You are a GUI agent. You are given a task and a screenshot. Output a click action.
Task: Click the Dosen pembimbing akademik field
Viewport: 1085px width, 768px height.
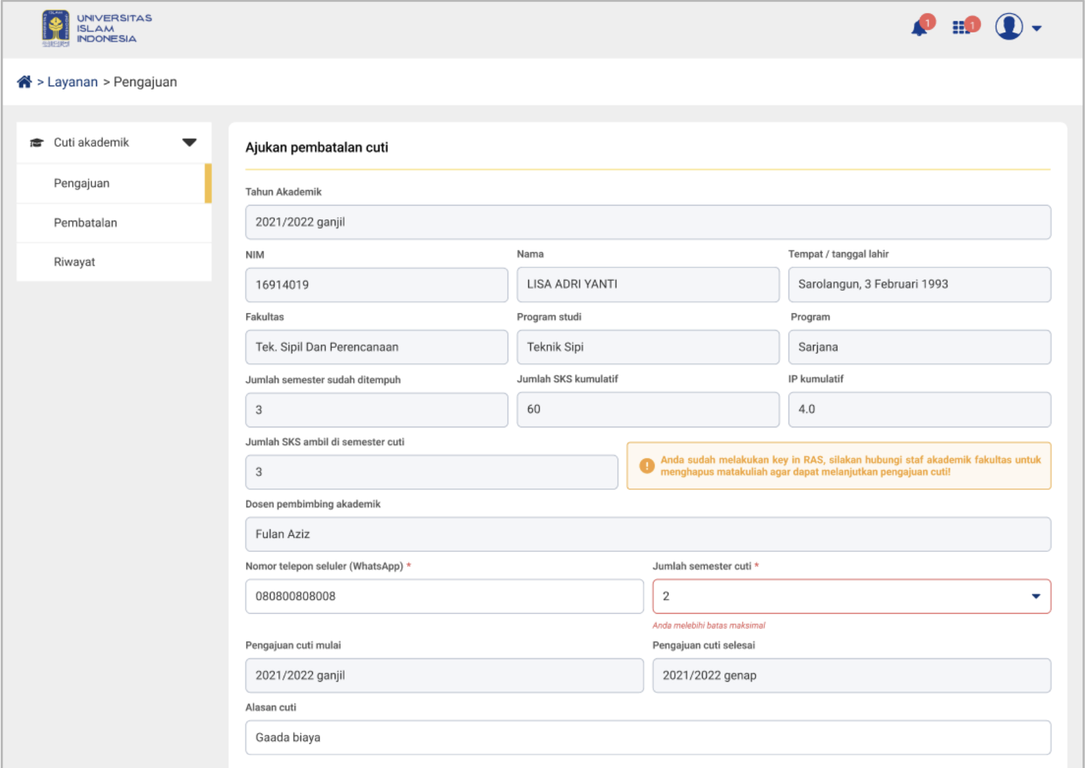tap(648, 534)
